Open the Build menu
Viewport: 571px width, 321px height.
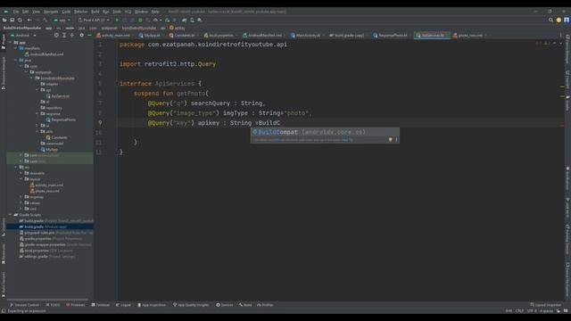[95, 12]
